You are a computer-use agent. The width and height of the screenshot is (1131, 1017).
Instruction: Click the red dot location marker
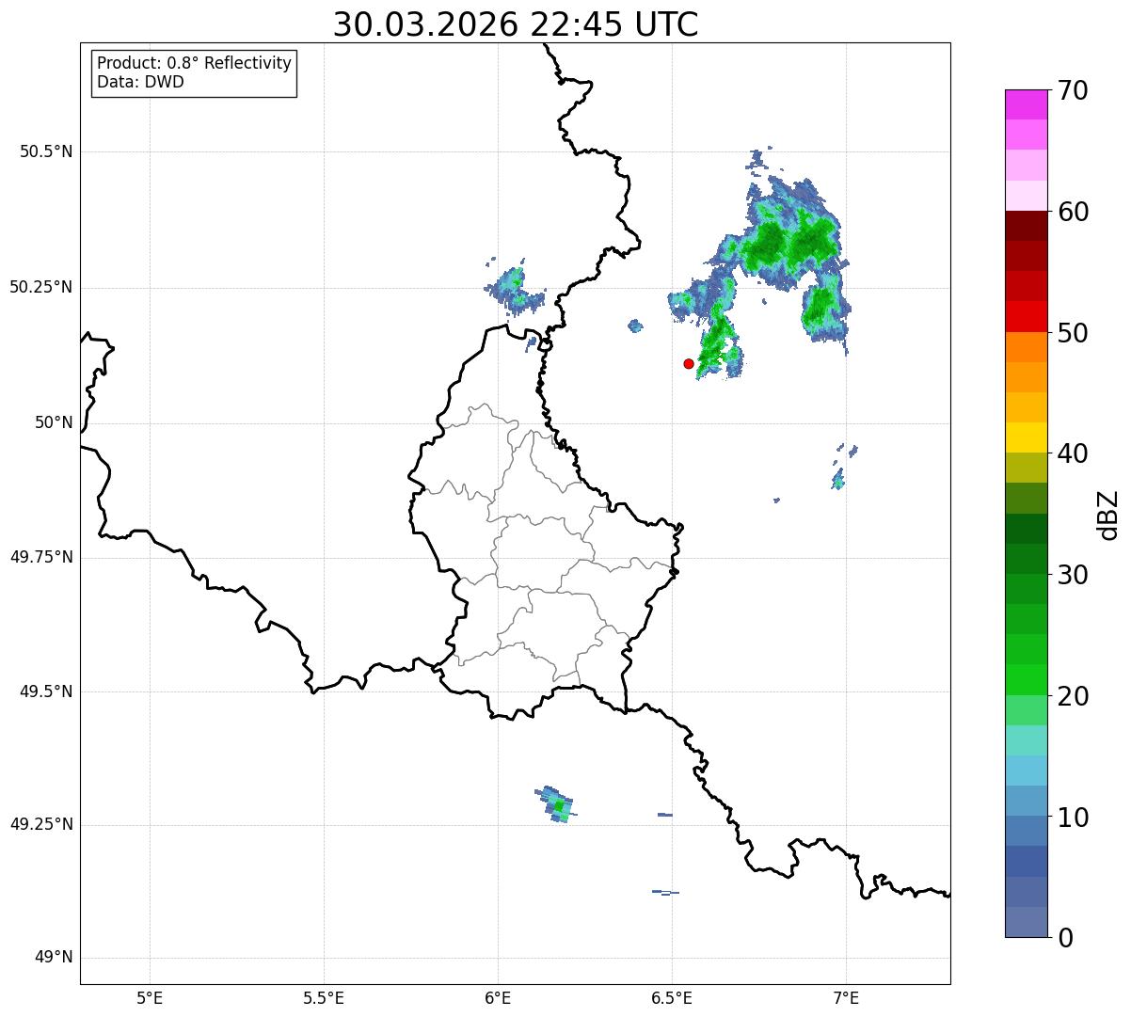pos(688,363)
